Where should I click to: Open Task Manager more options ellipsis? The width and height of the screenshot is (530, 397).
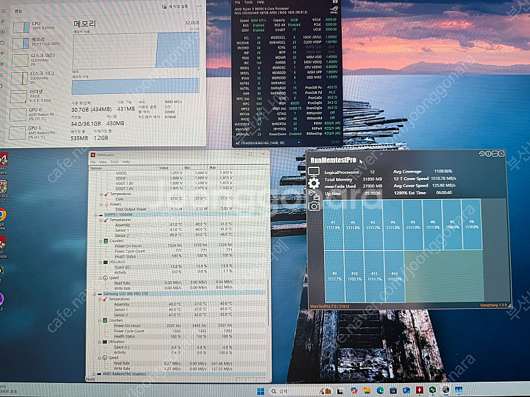[199, 7]
